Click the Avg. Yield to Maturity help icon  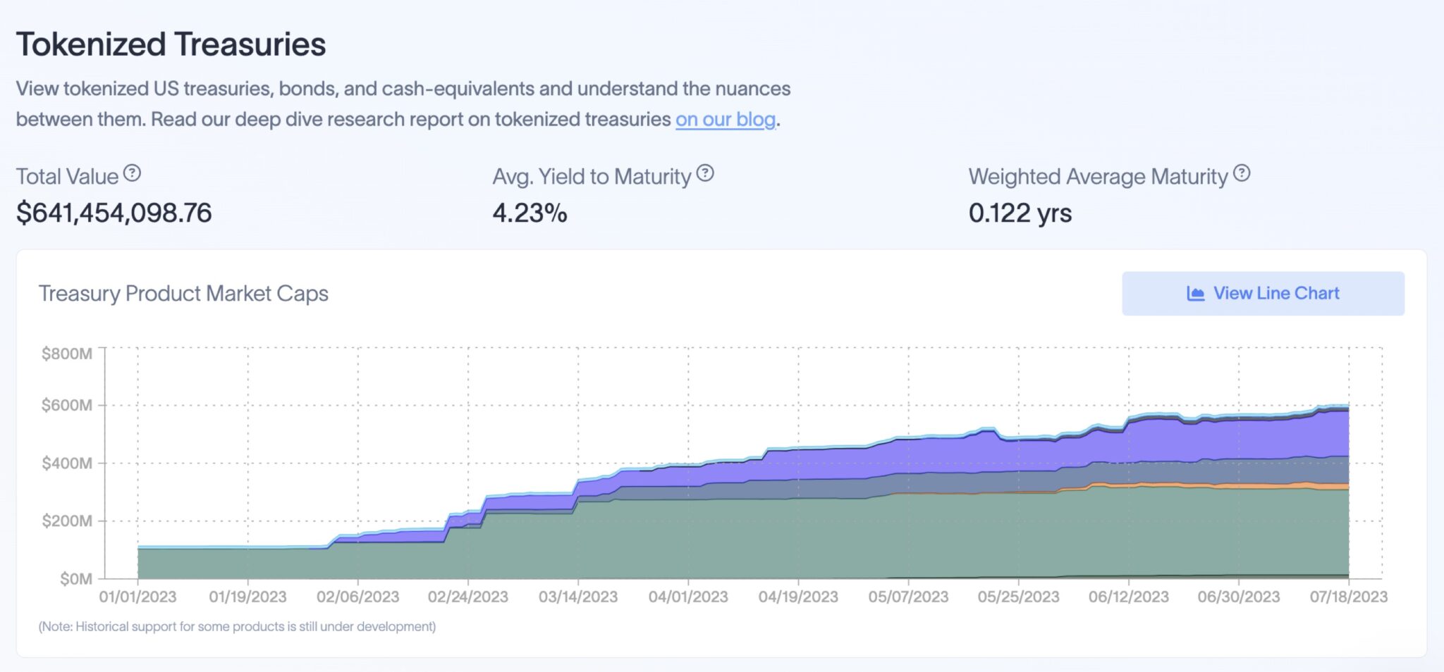pos(705,173)
